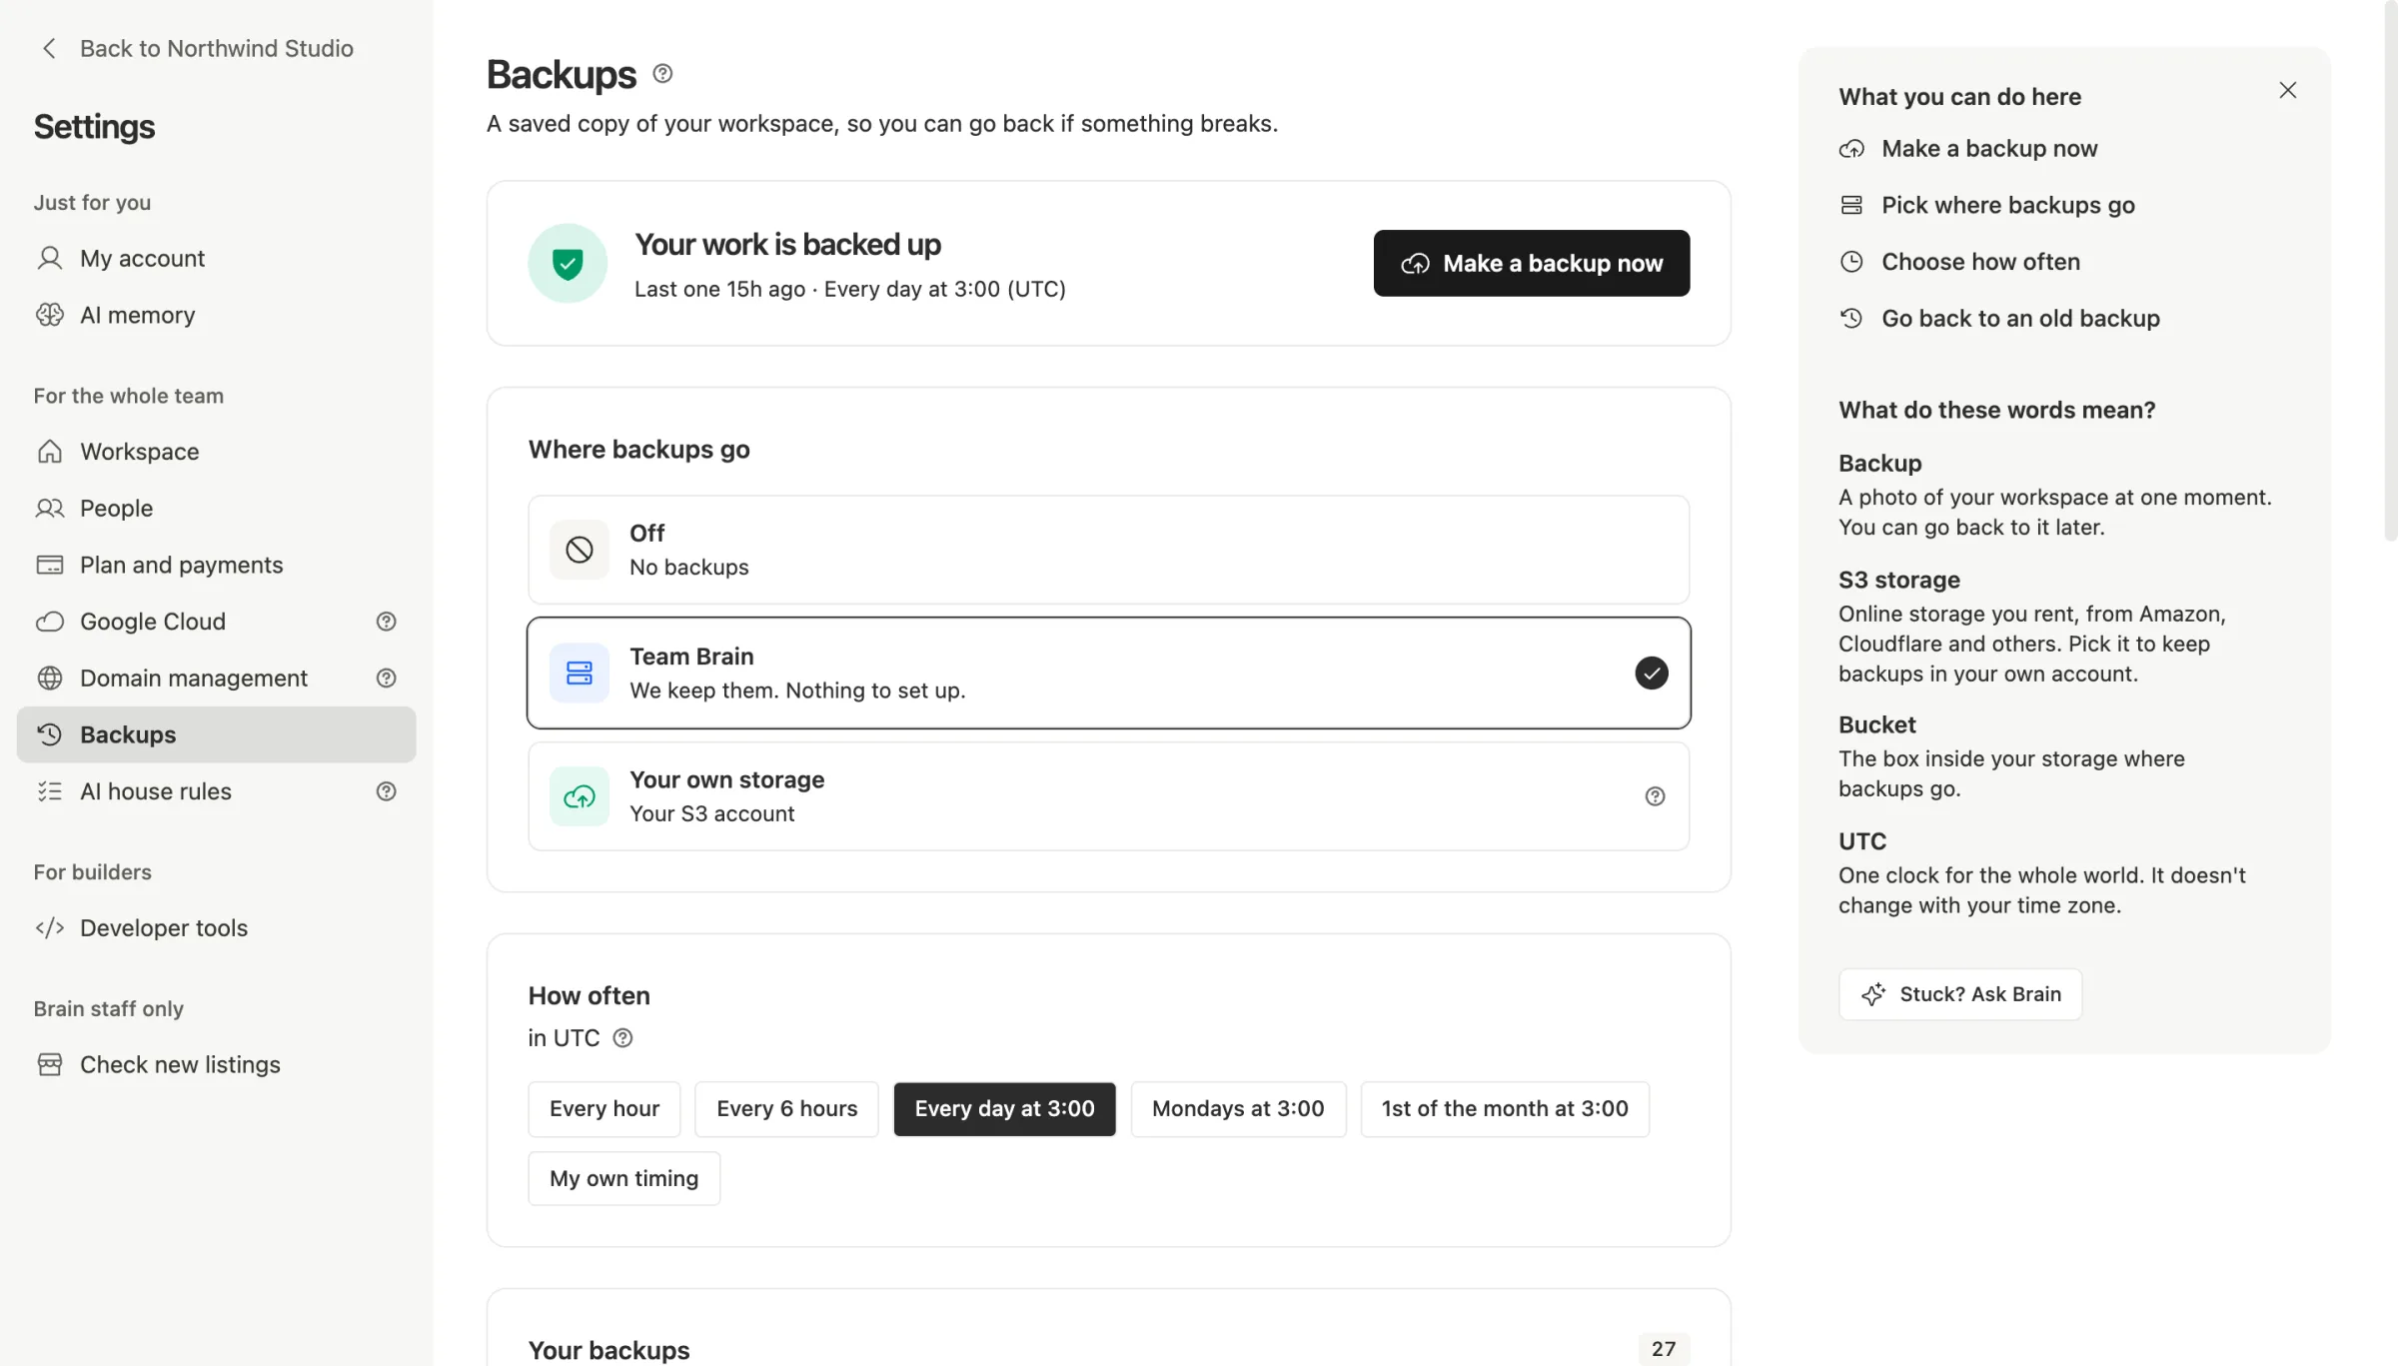Click the Team Brain server icon
The width and height of the screenshot is (2398, 1366).
click(580, 674)
